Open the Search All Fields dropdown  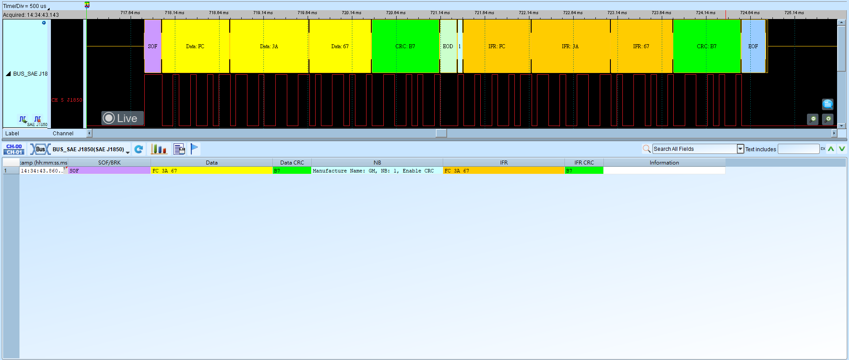740,149
